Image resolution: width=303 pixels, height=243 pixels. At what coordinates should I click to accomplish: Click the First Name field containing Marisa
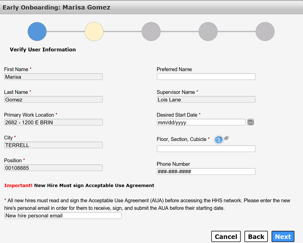coord(53,77)
